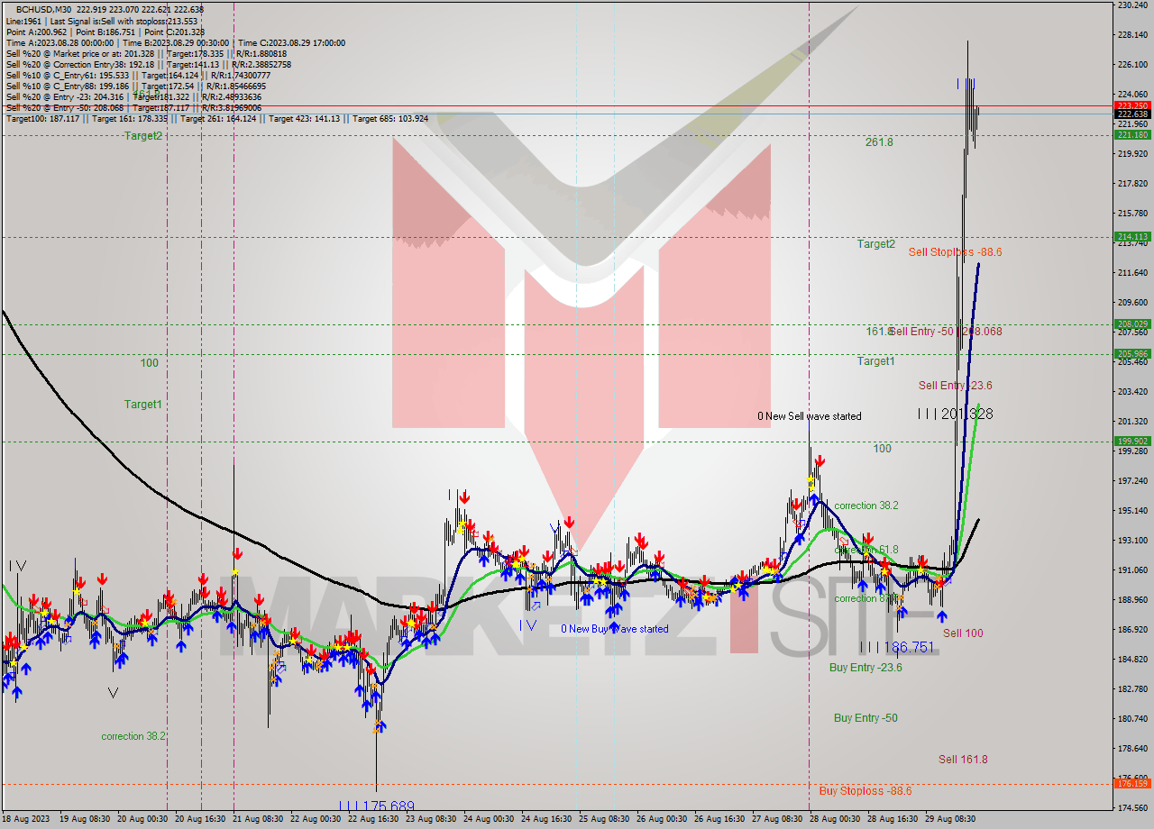The image size is (1154, 829).
Task: Click the 'Buy Stoploss -88.6' label
Action: click(865, 791)
